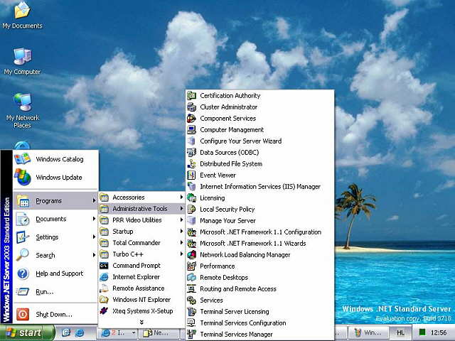455x341 pixels.
Task: Expand the Total Commander submenu arrow
Action: pyautogui.click(x=181, y=242)
